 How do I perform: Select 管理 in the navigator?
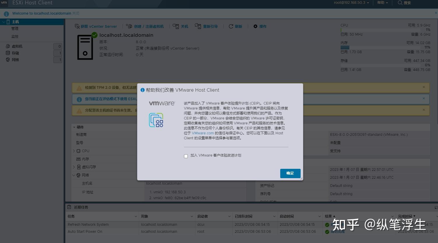15,29
